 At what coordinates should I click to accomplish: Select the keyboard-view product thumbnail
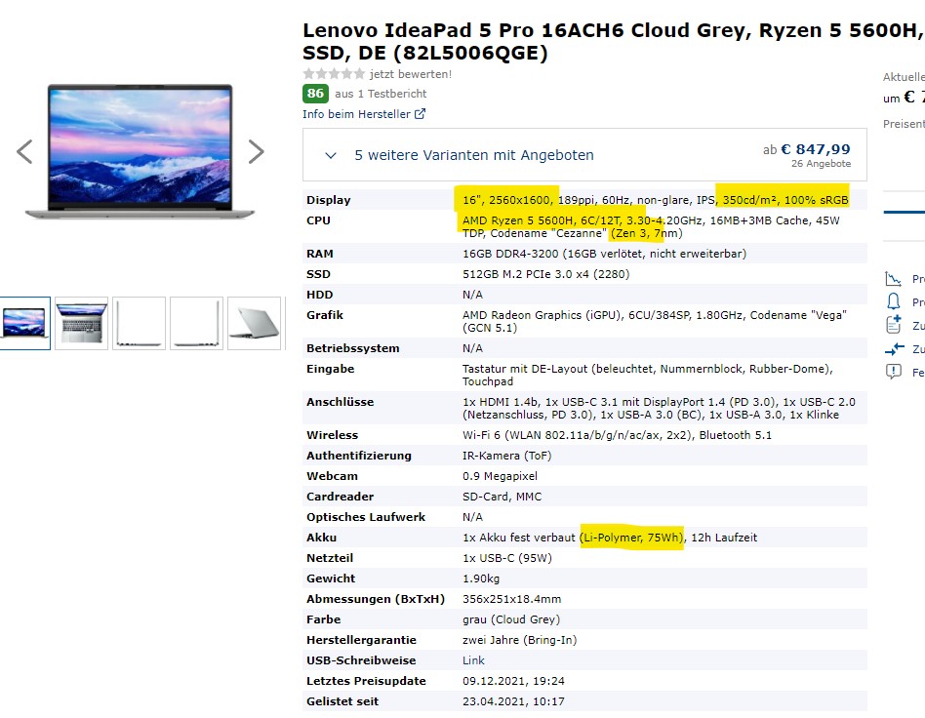[x=84, y=324]
